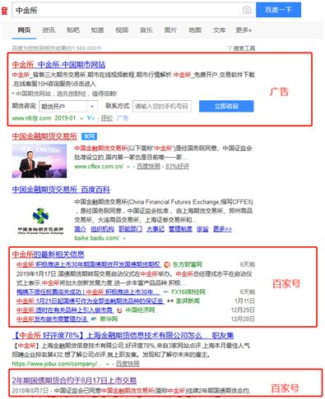Open the speaker photo thumbnail
Viewport: 325px width, 399px height.
pos(39,161)
